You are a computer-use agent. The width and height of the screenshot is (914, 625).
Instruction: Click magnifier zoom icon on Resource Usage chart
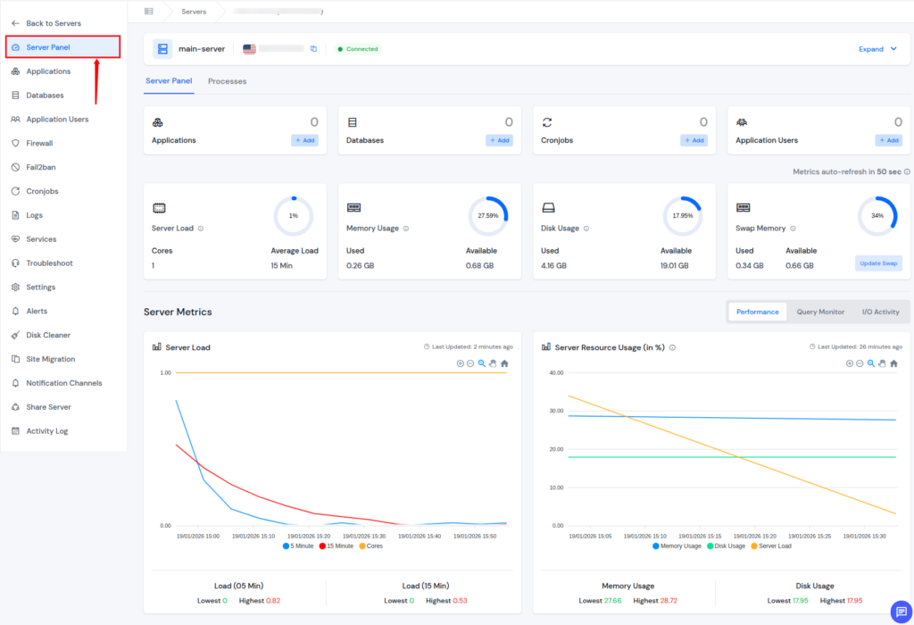[x=870, y=363]
